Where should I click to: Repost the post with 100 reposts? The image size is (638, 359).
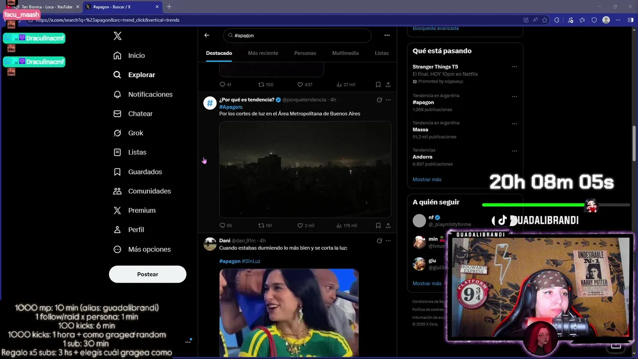pyautogui.click(x=266, y=85)
